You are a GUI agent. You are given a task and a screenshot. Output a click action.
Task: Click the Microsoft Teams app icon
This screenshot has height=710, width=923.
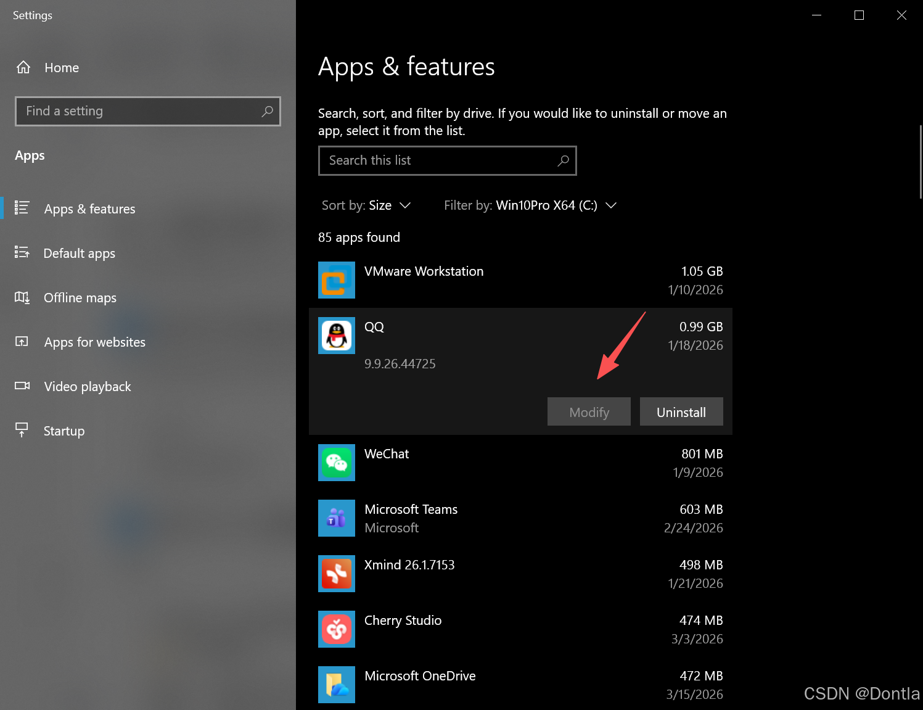337,518
